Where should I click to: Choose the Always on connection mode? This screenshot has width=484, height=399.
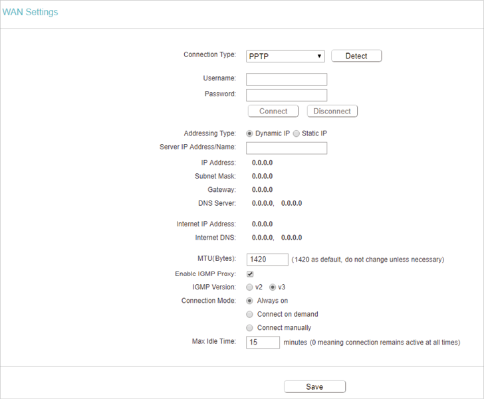[249, 301]
